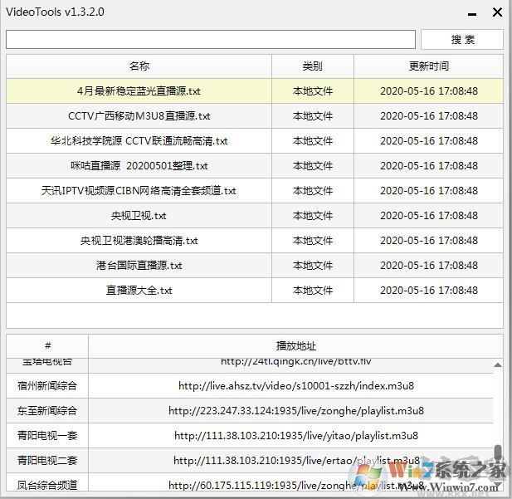Select 央视卫视.txt in file list
The width and height of the screenshot is (512, 499).
tap(139, 216)
